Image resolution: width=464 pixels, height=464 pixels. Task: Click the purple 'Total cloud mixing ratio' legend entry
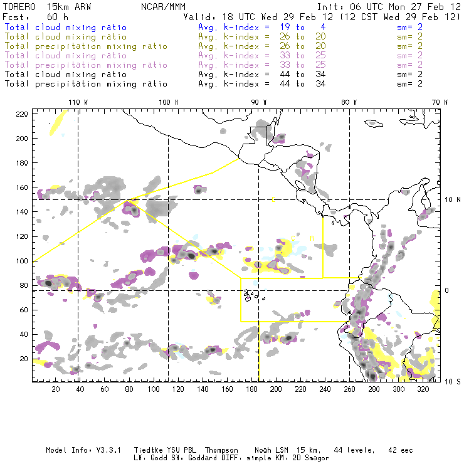66,56
